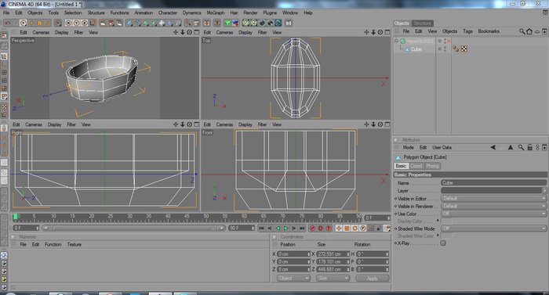Viewport: 549px width, 295px height.
Task: Click the red record keyframe icon
Action: tap(312, 228)
